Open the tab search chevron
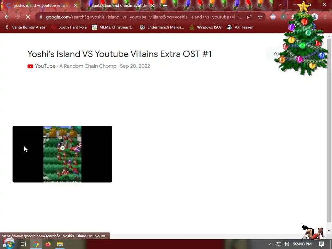 coord(280,5)
